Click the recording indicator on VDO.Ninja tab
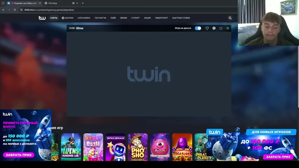299x168 pixels. click(x=73, y=3)
